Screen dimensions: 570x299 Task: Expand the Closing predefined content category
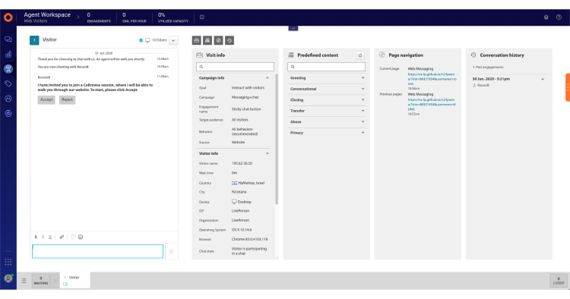coord(363,99)
